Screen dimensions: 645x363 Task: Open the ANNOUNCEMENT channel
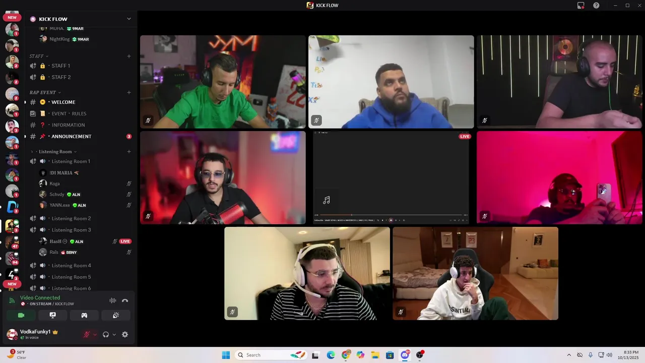(x=80, y=137)
